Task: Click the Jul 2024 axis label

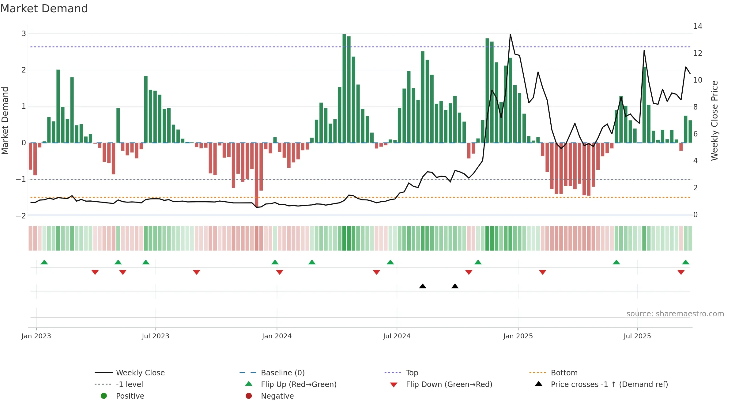Action: (397, 336)
